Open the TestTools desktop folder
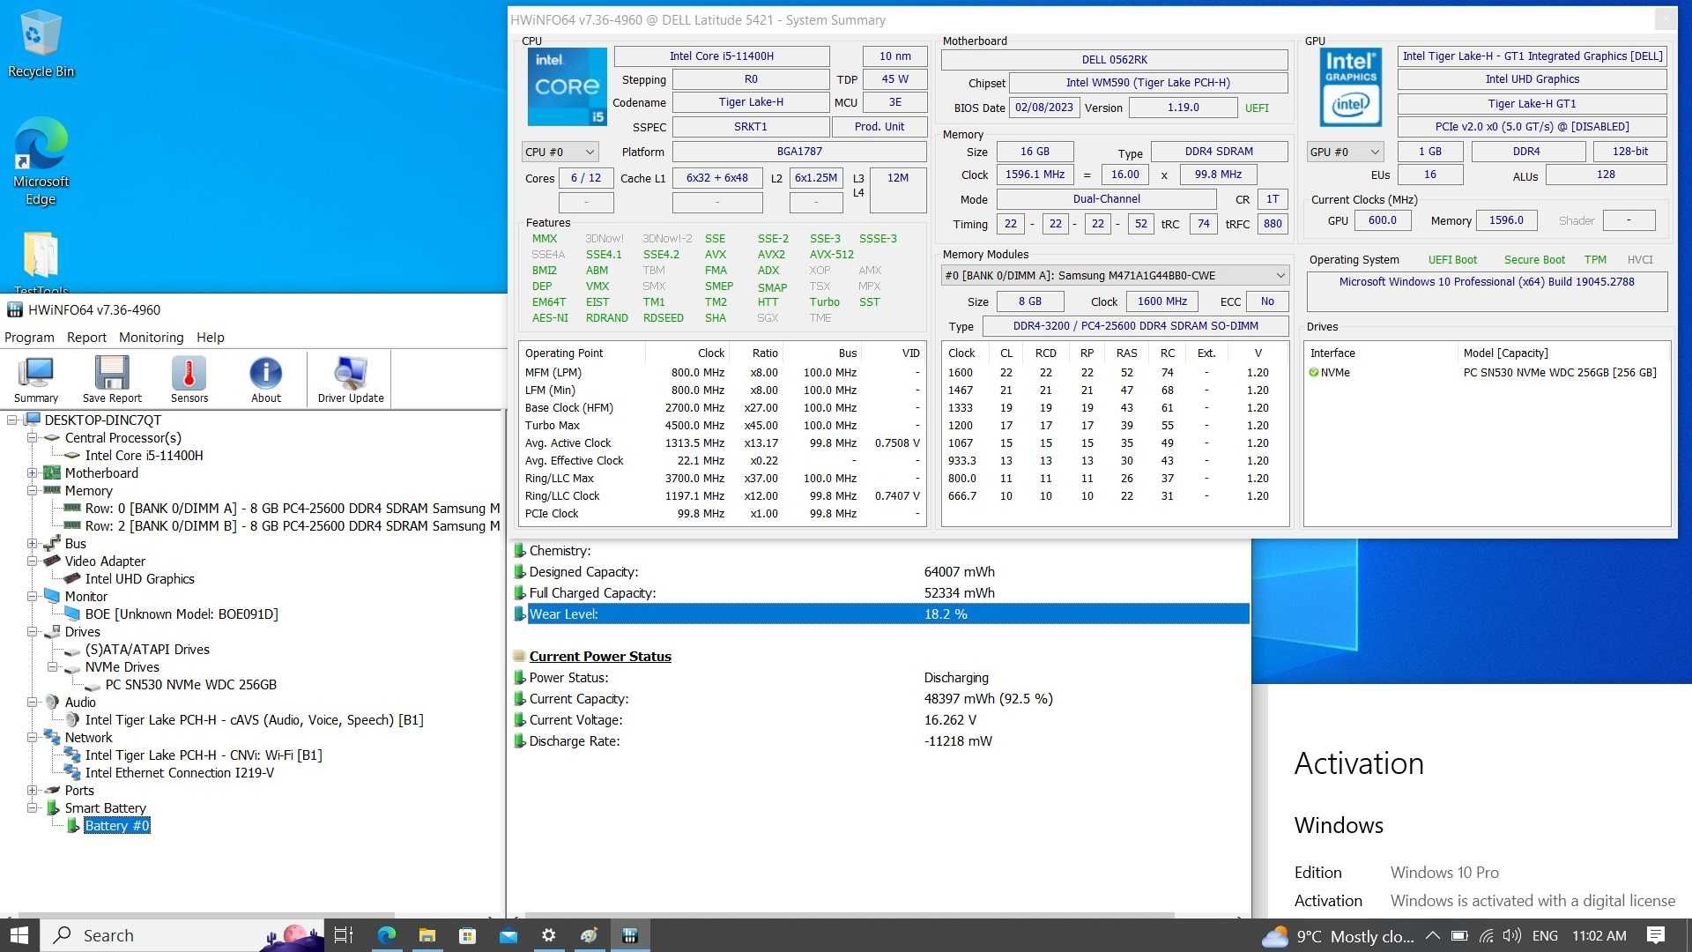The image size is (1692, 952). tap(41, 263)
